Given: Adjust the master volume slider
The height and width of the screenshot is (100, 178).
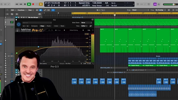Looking at the screenshot, I should [173, 4].
